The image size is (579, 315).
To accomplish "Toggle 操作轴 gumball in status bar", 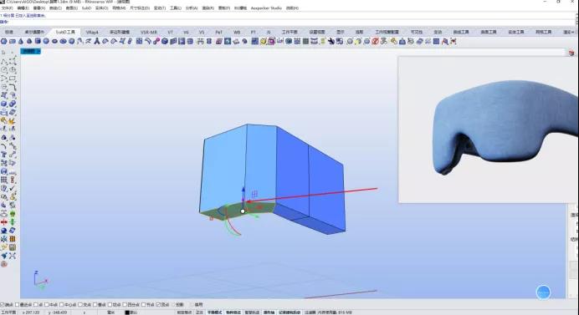I will (269, 312).
